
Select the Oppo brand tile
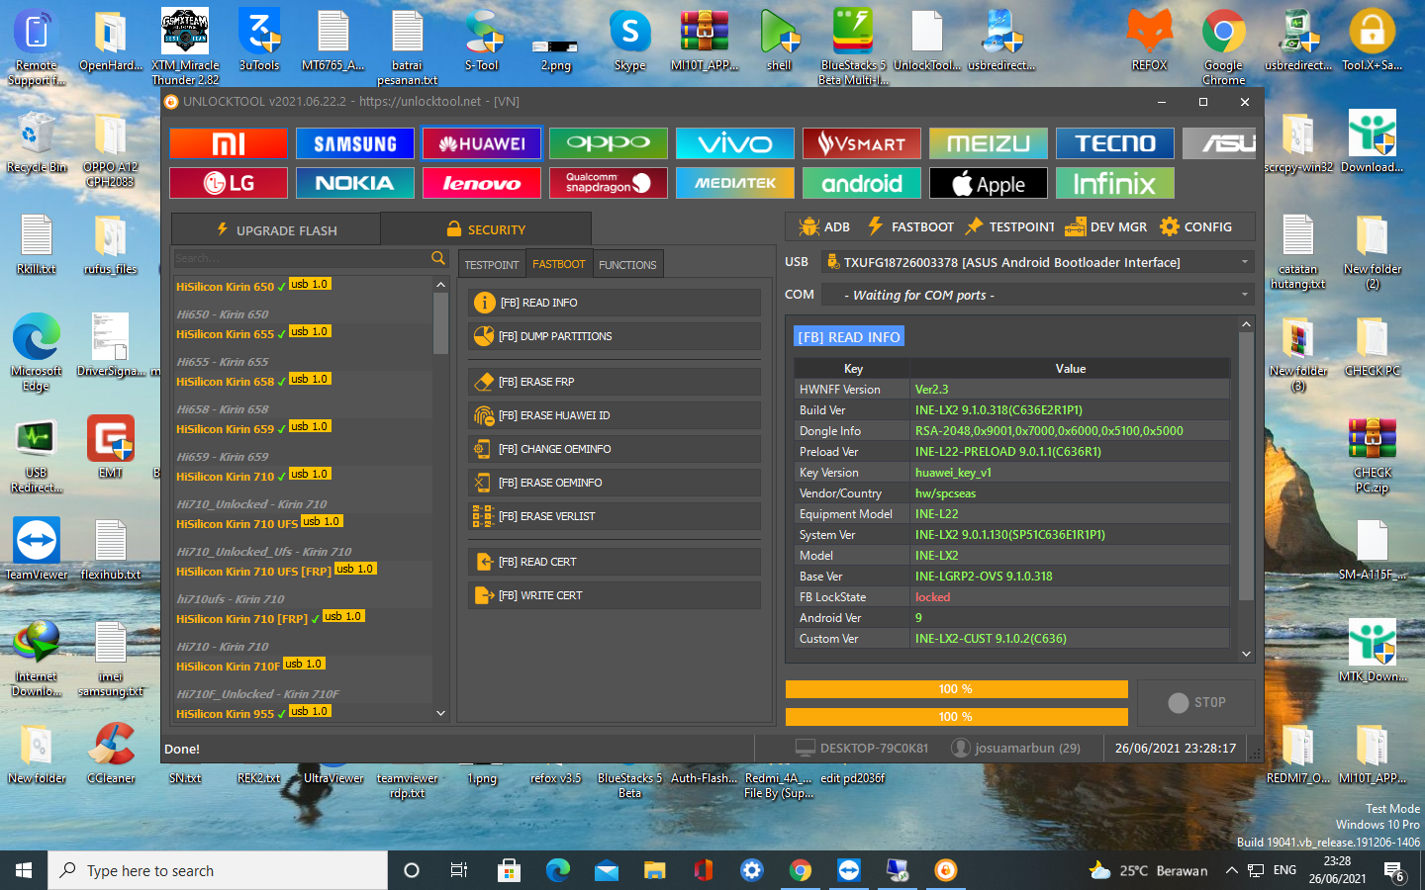609,143
